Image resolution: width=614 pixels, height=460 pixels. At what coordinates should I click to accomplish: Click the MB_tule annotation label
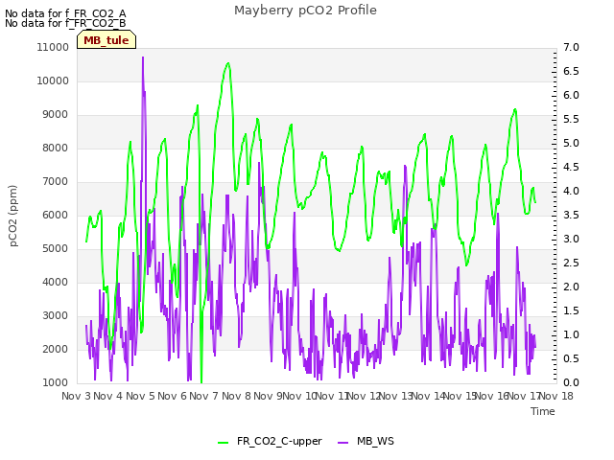[x=106, y=40]
